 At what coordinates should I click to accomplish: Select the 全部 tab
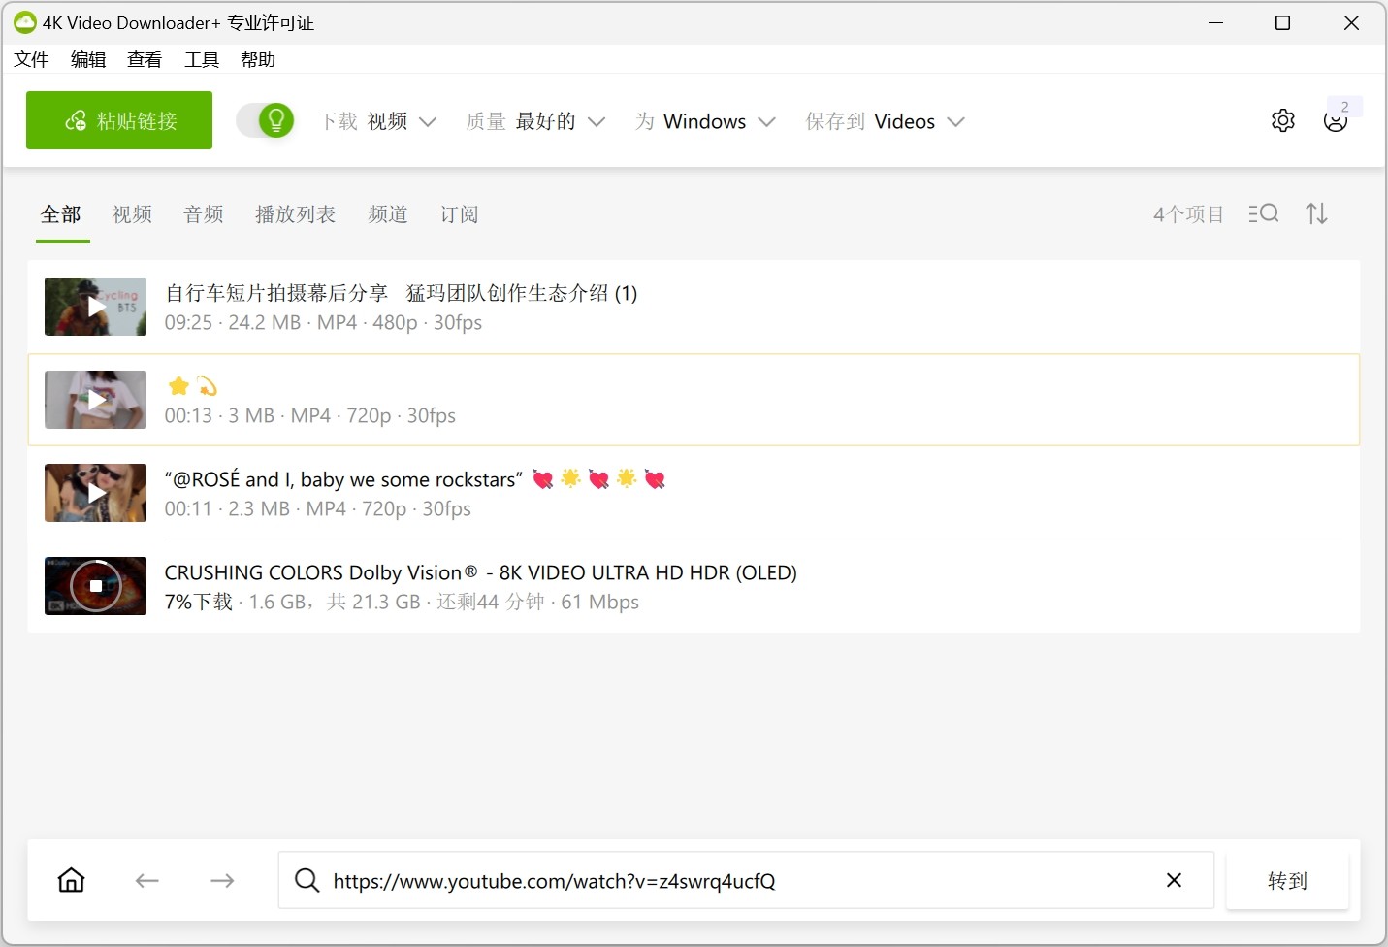point(61,214)
